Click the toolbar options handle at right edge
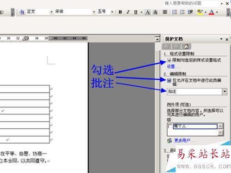Image resolution: width=231 pixels, height=173 pixels. tap(228, 12)
